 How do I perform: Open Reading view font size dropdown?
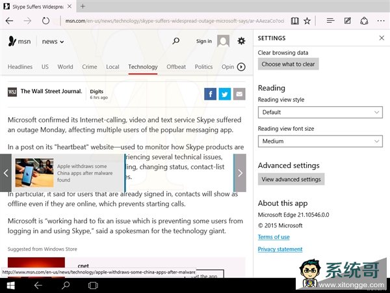pos(320,141)
